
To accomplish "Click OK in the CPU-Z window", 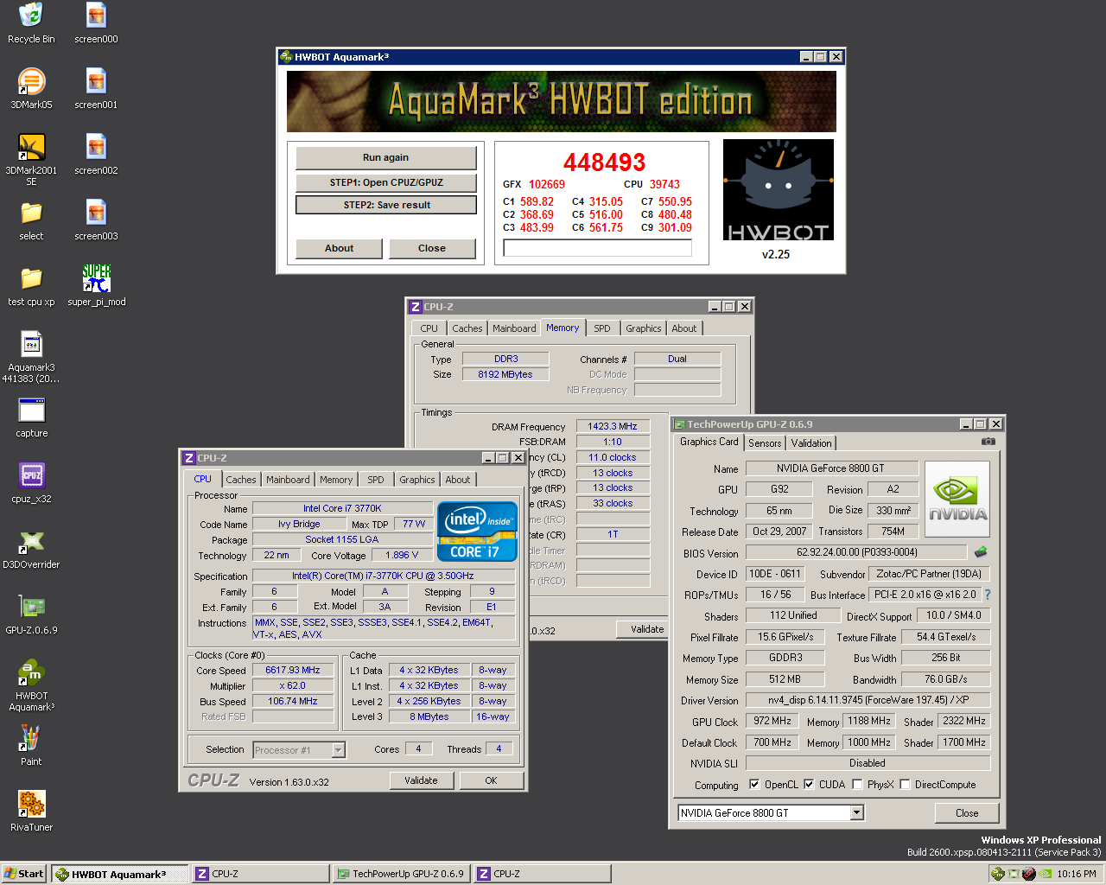I will coord(491,780).
